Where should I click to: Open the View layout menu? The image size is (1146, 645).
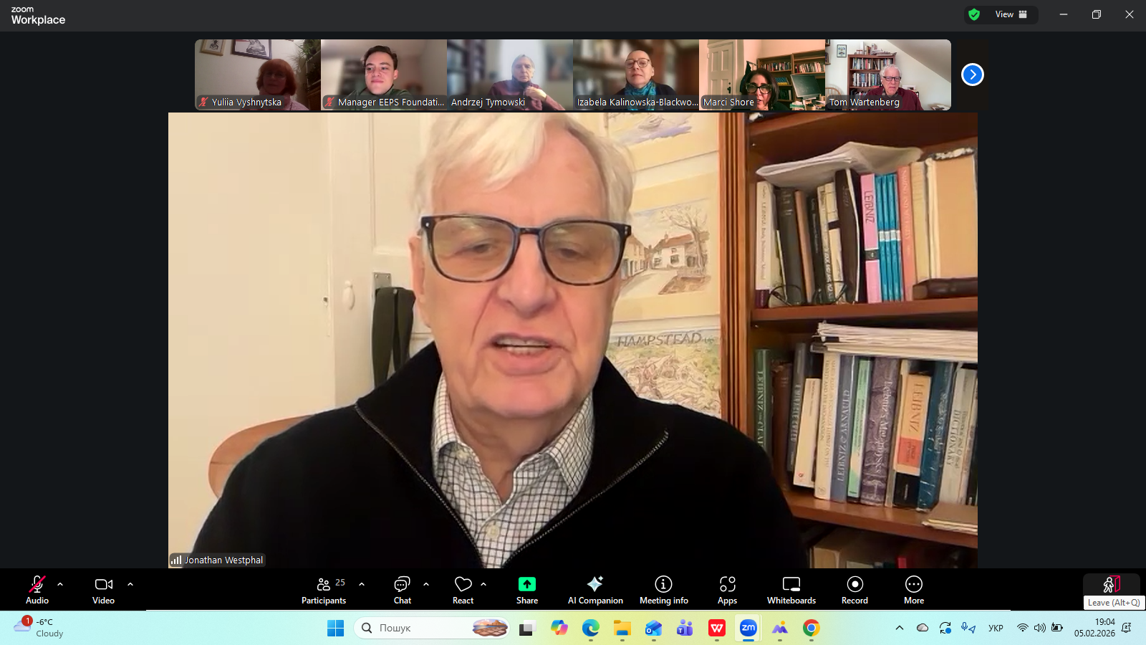tap(1010, 14)
